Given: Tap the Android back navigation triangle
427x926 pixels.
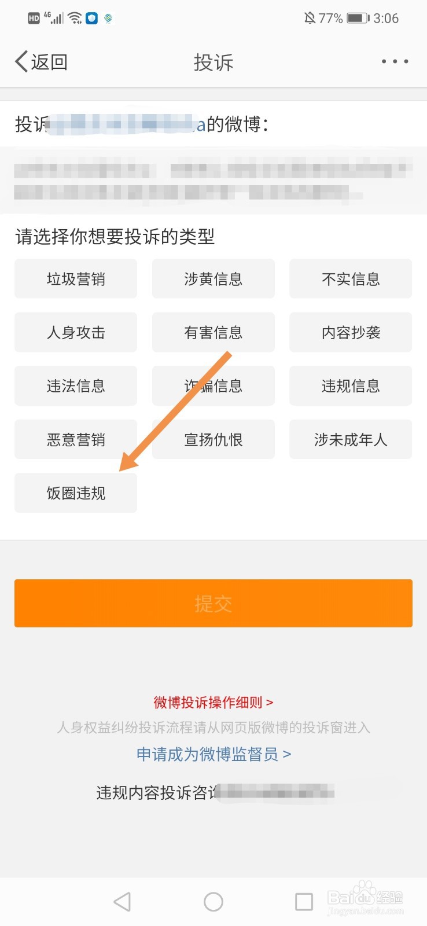Looking at the screenshot, I should (x=122, y=901).
